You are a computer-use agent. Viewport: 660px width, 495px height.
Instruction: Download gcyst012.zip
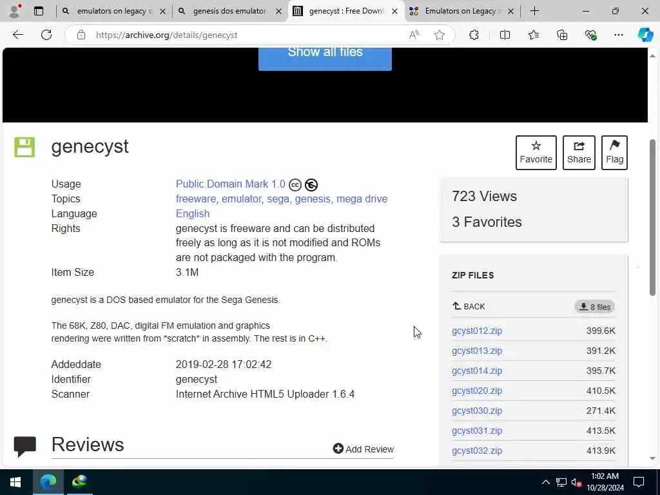[477, 331]
